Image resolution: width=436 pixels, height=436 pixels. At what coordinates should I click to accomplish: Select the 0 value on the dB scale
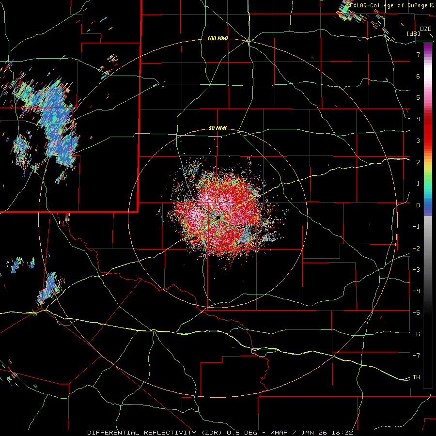(418, 205)
